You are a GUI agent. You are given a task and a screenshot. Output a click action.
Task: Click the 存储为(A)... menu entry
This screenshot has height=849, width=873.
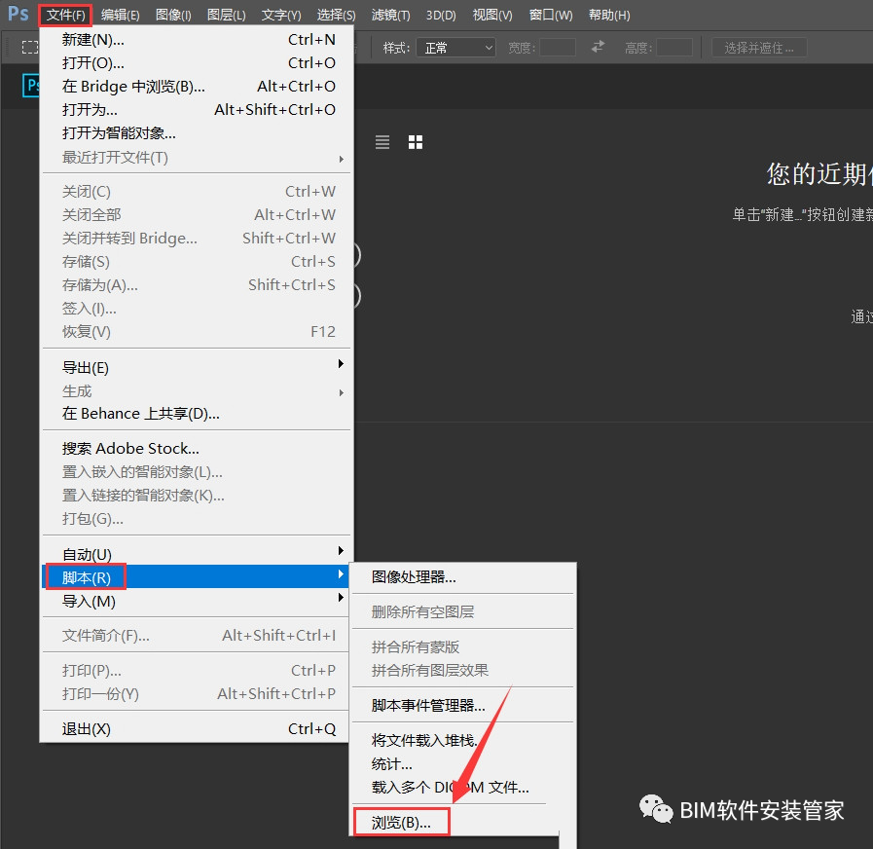197,285
